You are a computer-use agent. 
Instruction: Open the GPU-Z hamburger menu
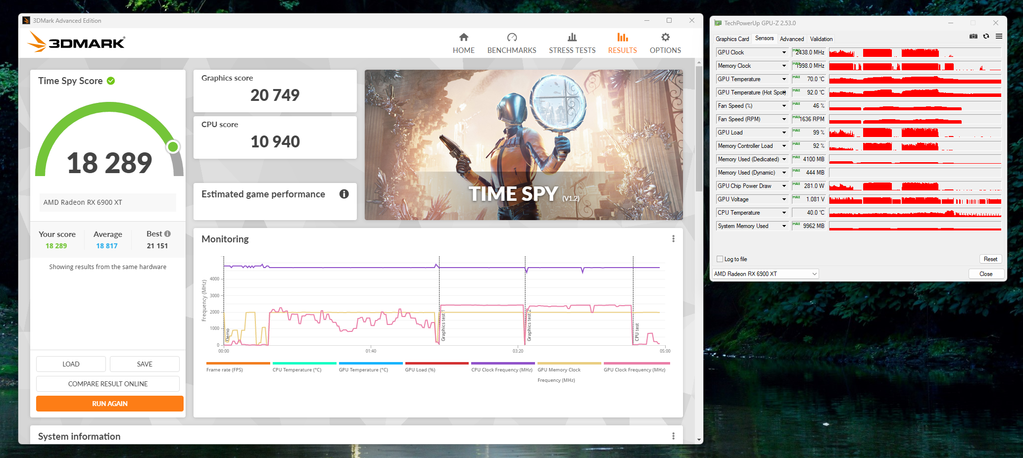click(x=999, y=36)
